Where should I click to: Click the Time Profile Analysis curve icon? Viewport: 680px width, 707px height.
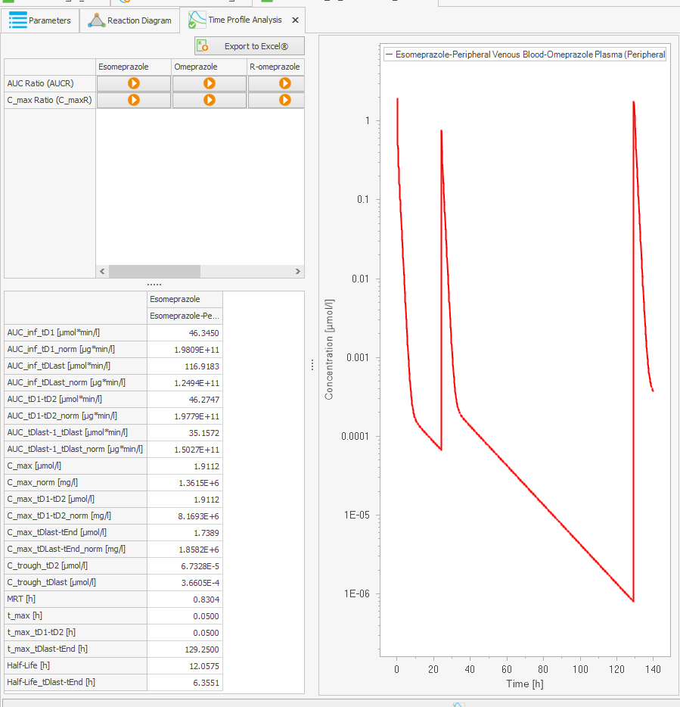click(197, 20)
